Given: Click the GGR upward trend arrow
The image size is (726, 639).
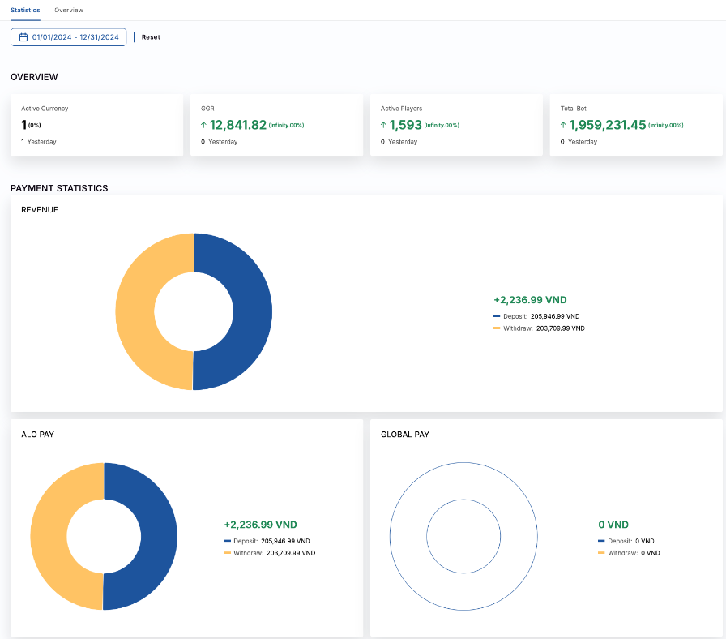Looking at the screenshot, I should tap(204, 126).
